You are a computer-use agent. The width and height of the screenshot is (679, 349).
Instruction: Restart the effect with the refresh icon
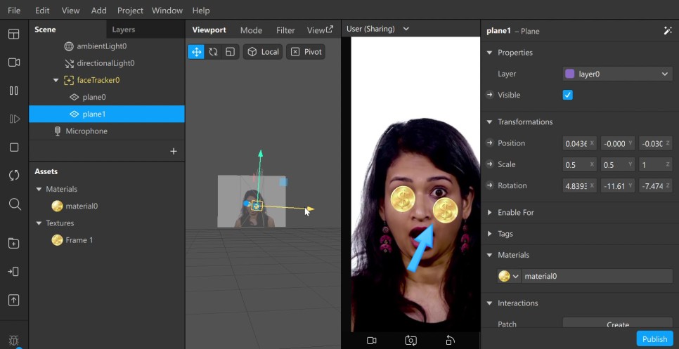click(14, 176)
